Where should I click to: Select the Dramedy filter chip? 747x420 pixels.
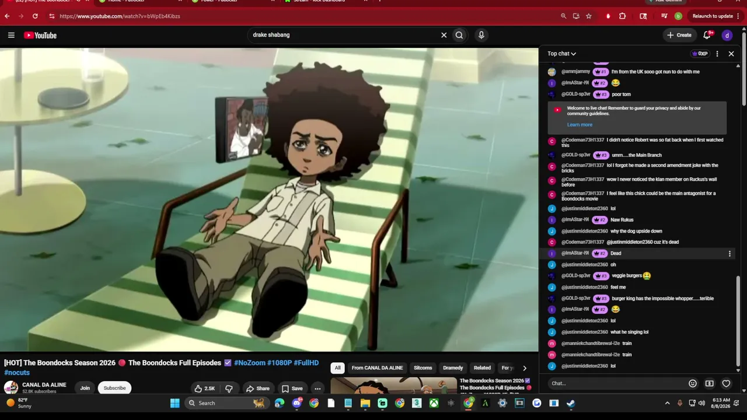(x=453, y=368)
